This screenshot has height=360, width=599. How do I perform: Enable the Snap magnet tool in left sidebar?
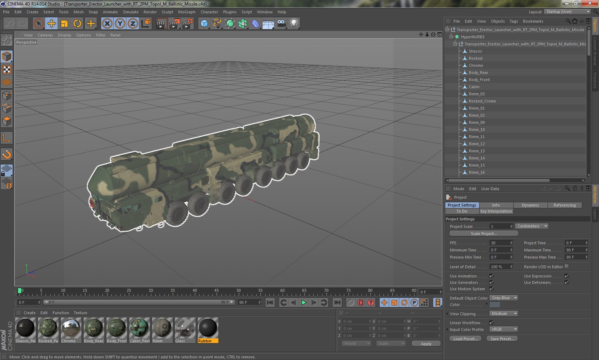tap(7, 154)
